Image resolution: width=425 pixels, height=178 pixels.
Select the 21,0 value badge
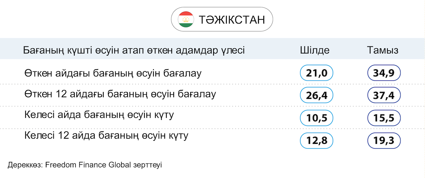point(316,73)
